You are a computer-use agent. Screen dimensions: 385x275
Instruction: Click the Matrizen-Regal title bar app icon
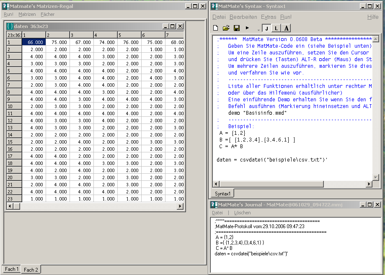pos(5,6)
